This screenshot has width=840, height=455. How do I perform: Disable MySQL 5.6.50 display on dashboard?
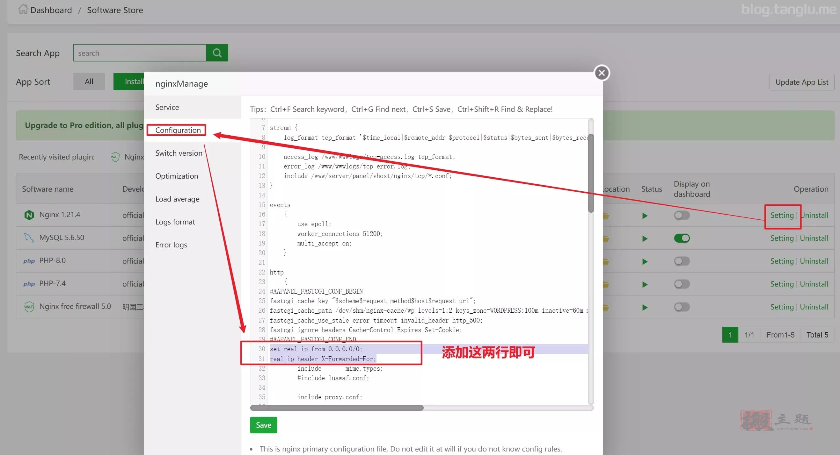point(682,238)
